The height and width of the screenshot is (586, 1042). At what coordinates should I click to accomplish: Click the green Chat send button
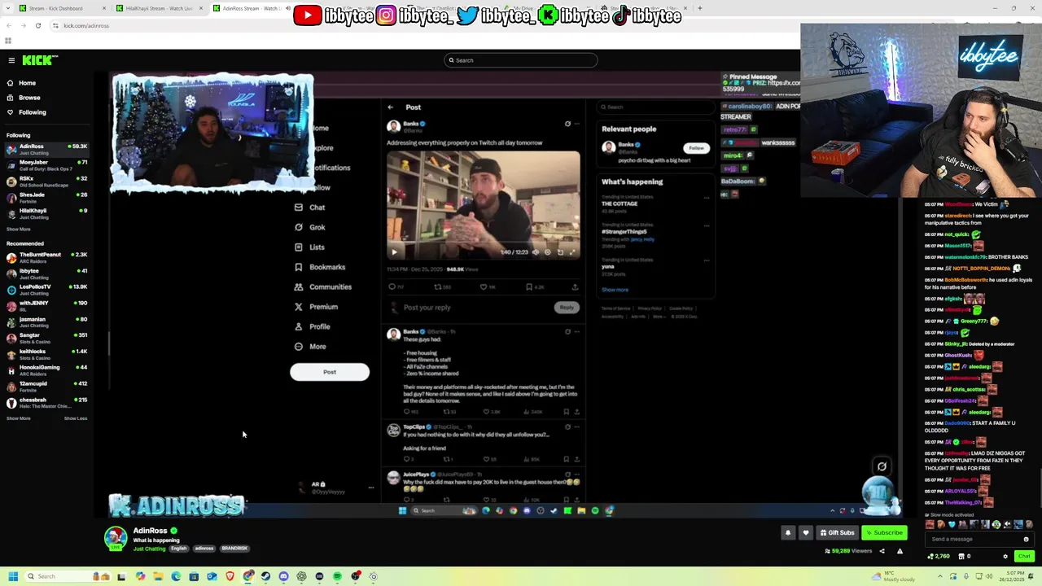coord(1024,557)
